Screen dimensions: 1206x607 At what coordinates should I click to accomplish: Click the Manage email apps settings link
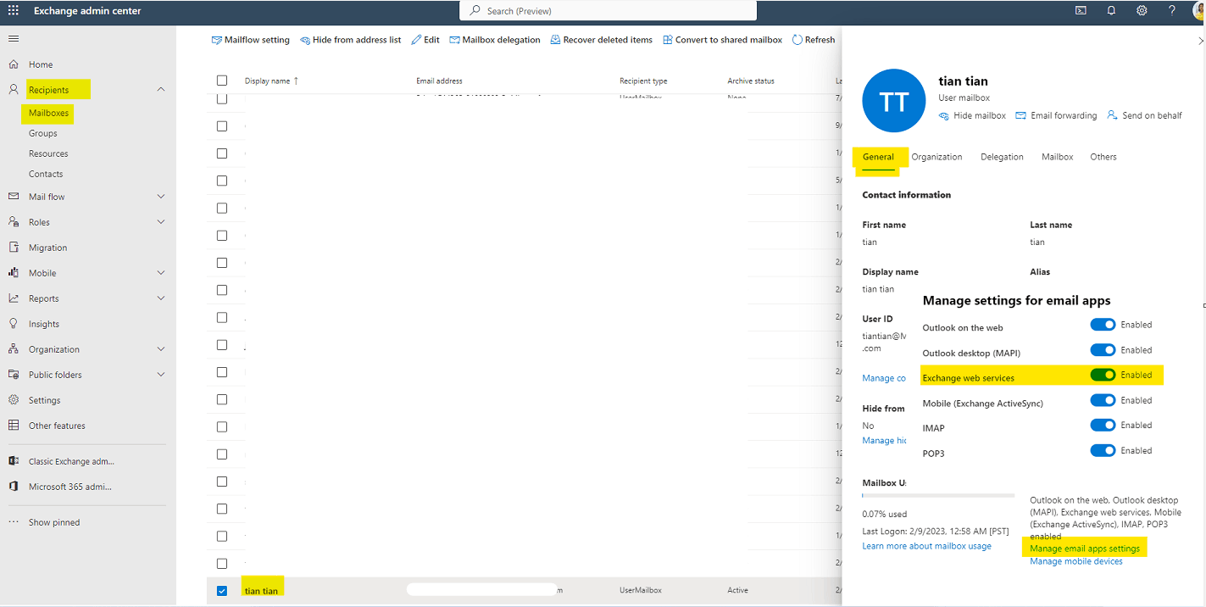[x=1085, y=549]
